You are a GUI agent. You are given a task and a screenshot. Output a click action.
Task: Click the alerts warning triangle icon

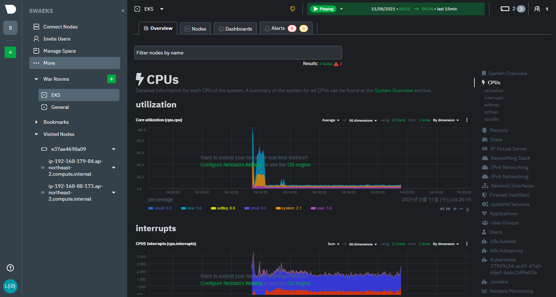[x=336, y=64]
